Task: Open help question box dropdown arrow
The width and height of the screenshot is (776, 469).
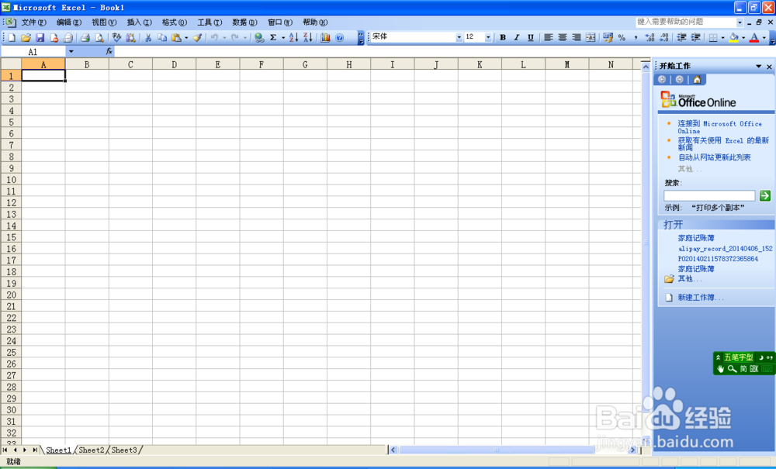Action: tap(740, 22)
